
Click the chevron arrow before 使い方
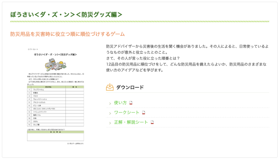coord(110,104)
